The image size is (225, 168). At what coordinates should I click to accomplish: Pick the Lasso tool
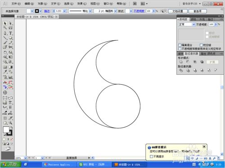(10, 28)
